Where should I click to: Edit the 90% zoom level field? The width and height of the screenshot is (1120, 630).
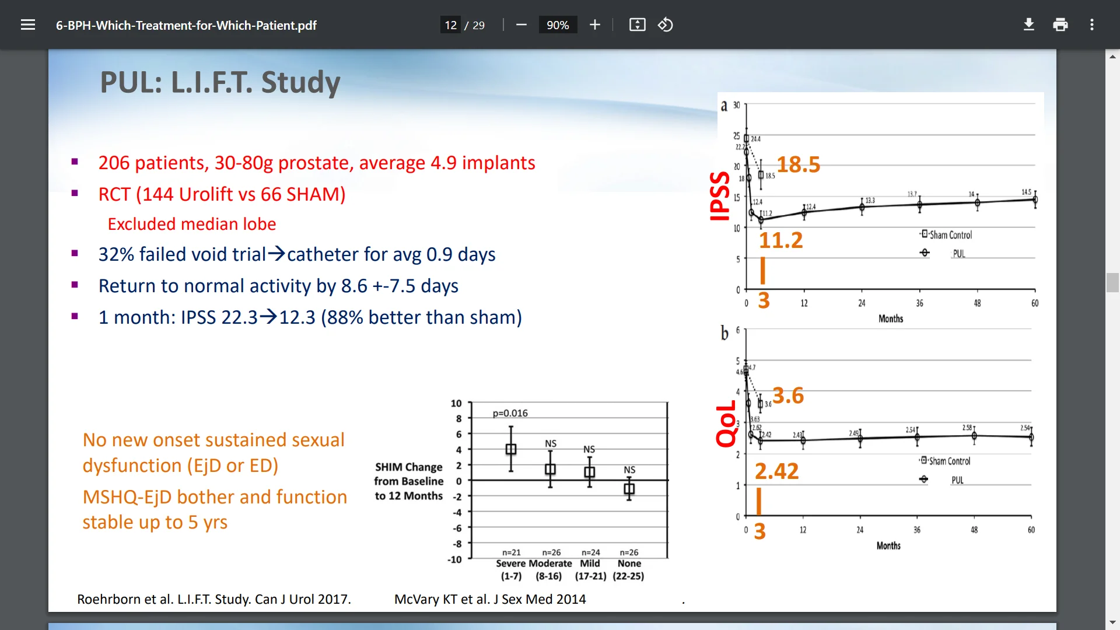tap(558, 25)
